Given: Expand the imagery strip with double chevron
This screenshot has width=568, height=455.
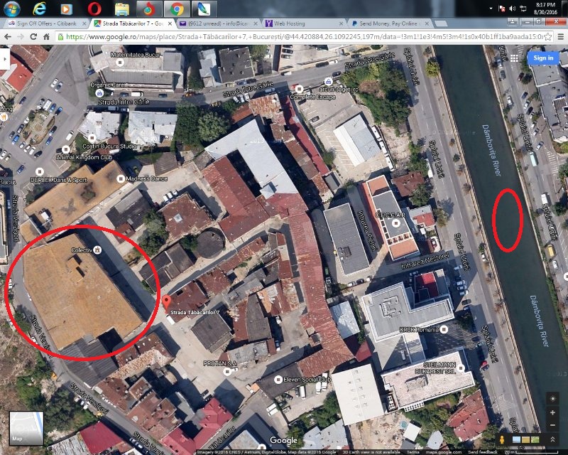Looking at the screenshot, I should pyautogui.click(x=552, y=441).
